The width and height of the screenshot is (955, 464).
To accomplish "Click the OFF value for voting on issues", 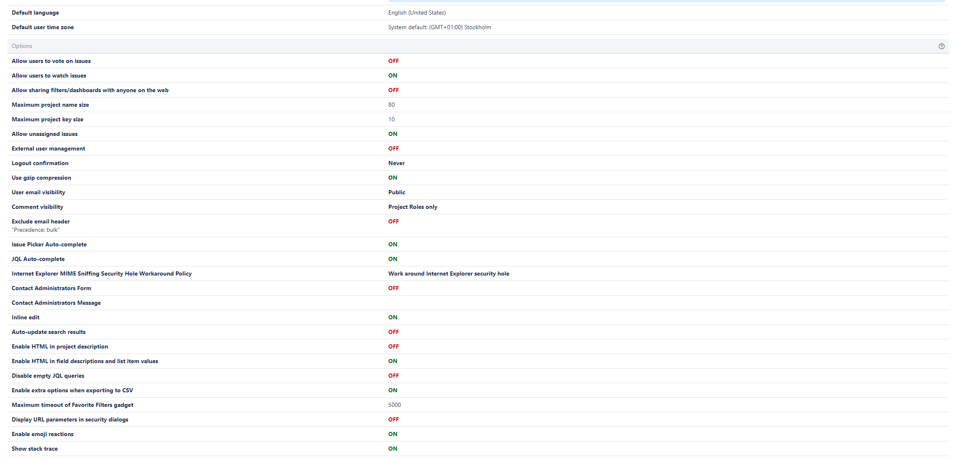I will click(x=393, y=61).
